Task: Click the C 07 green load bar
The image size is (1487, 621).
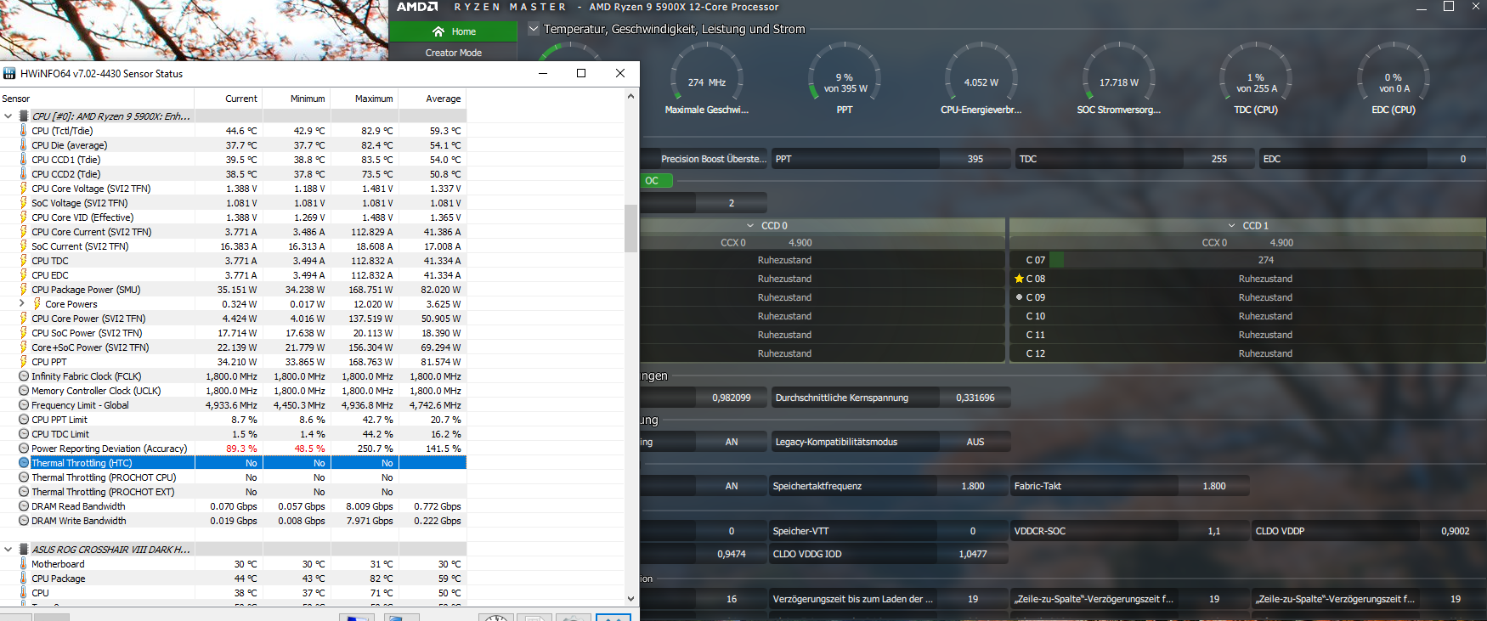Action: [1057, 260]
